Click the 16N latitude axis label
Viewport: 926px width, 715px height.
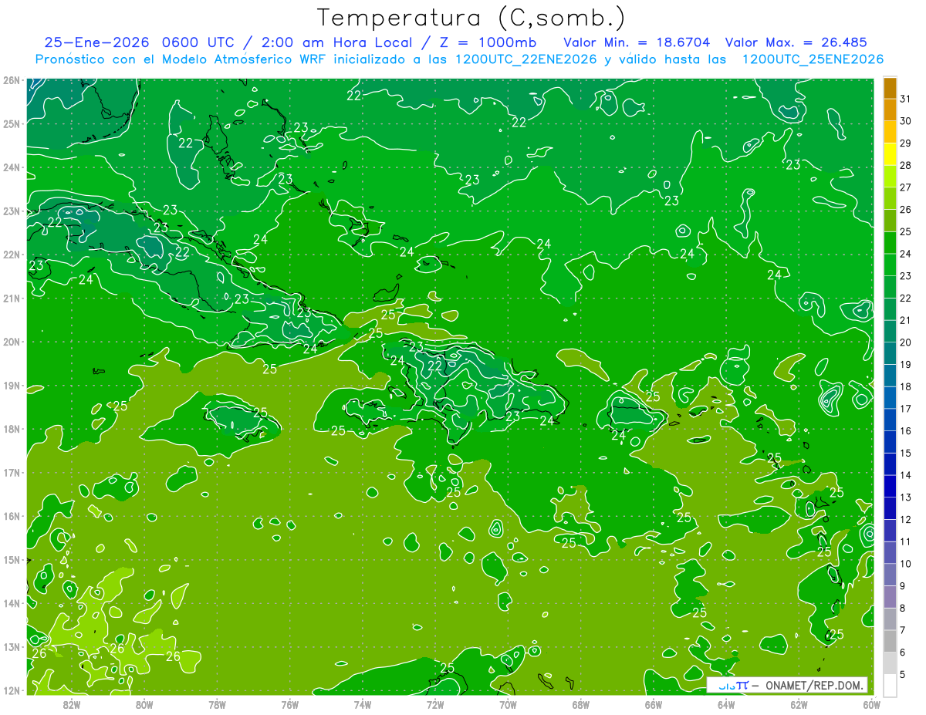pos(12,516)
